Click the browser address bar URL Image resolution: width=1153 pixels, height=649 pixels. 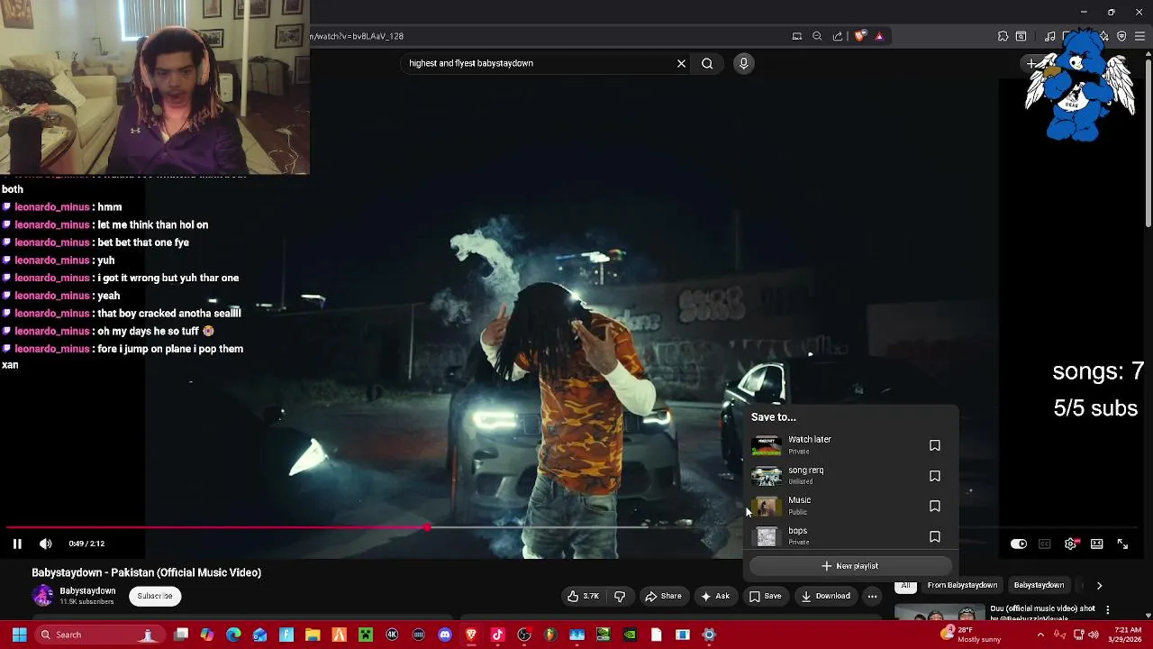[357, 36]
